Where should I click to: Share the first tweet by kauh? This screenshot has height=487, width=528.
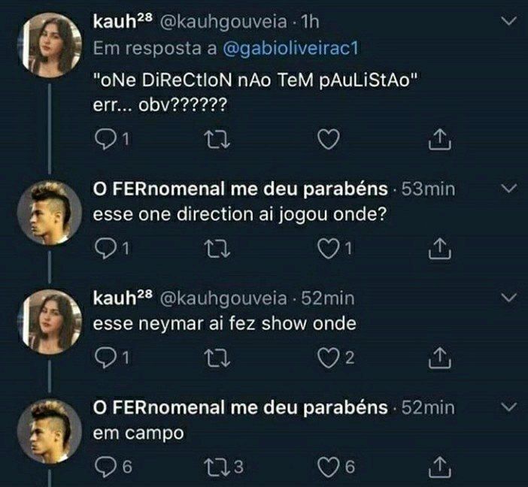coord(440,139)
